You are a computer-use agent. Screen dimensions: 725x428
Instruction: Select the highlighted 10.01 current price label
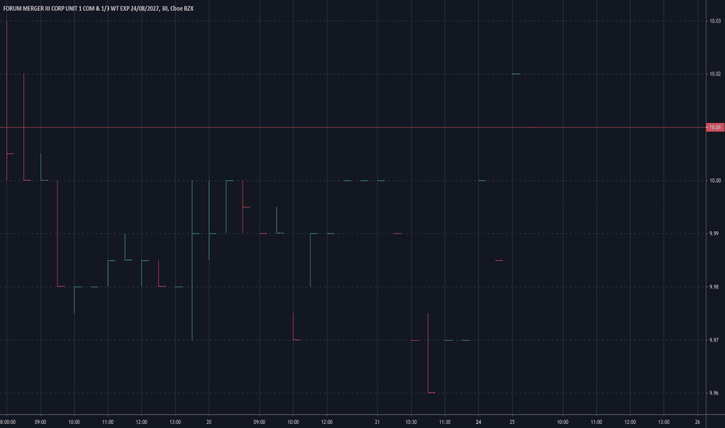pyautogui.click(x=715, y=128)
